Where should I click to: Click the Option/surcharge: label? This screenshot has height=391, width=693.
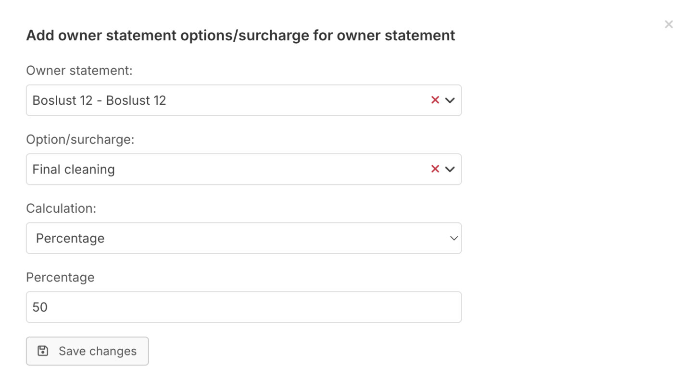tap(80, 139)
